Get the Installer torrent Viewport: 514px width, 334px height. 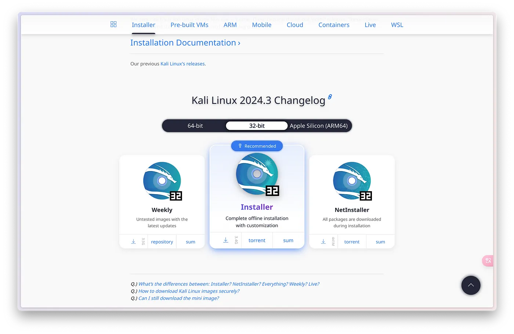[257, 240]
